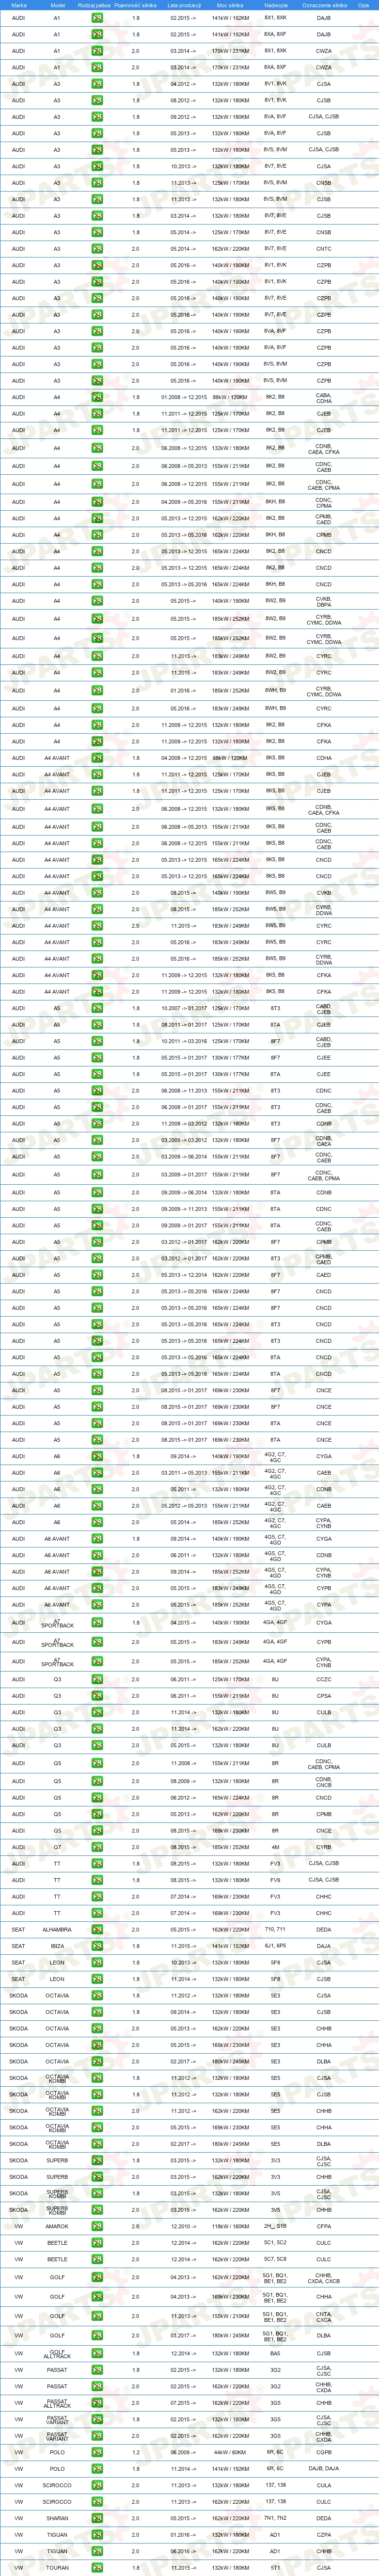Click the fuel icon in the AUDI Q7 row
Image resolution: width=379 pixels, height=2576 pixels.
pos(97,1847)
